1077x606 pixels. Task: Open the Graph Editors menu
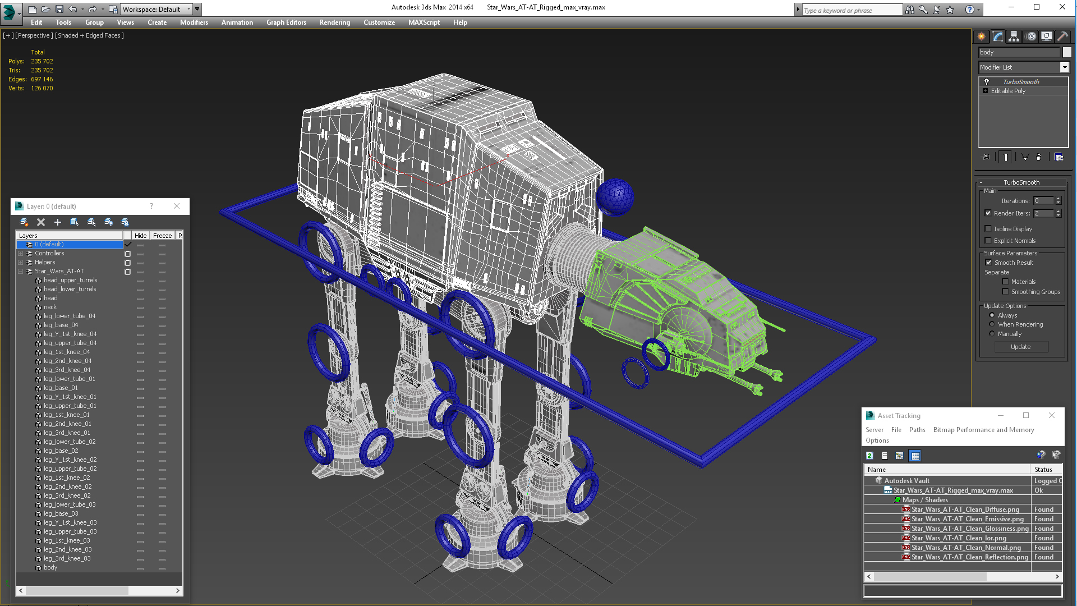click(286, 22)
